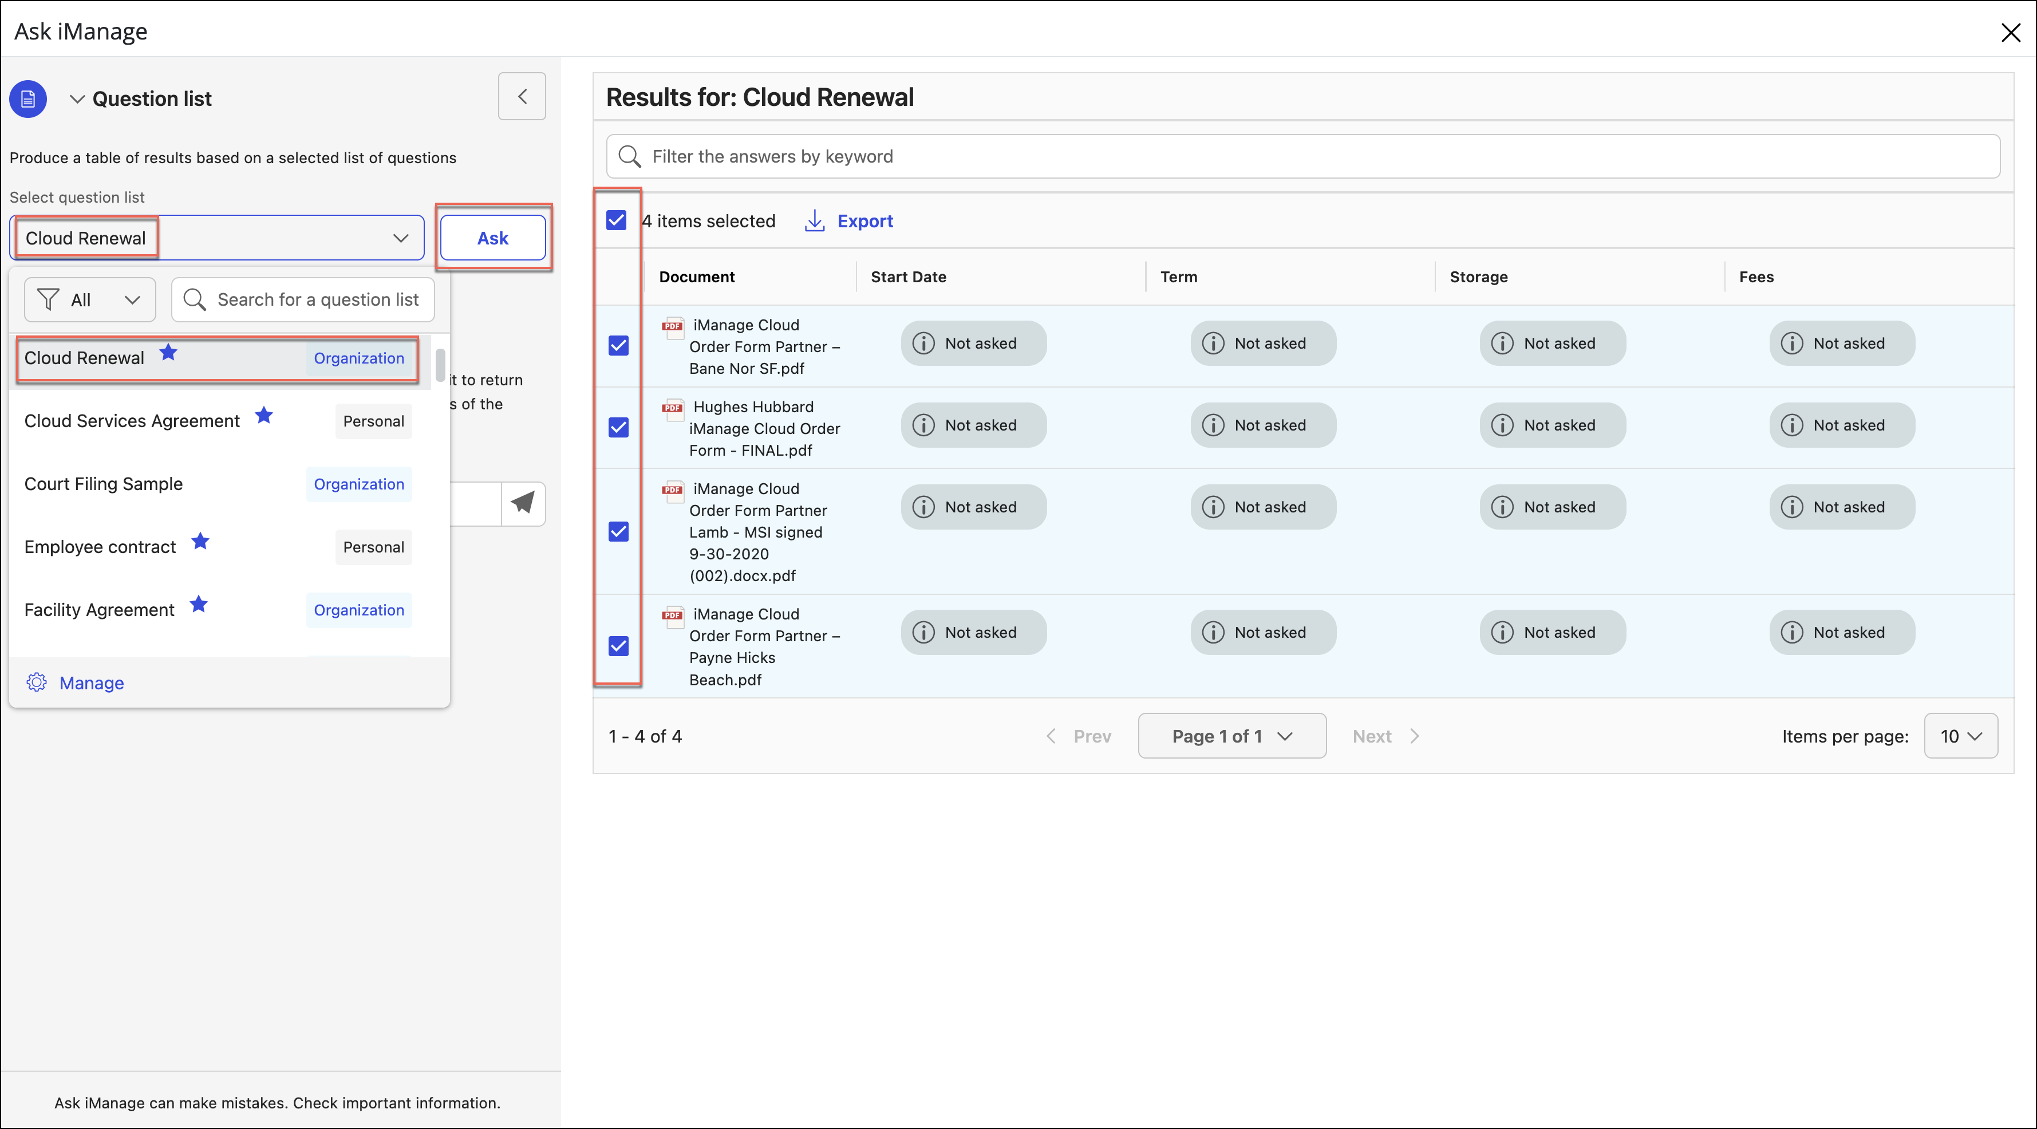
Task: Click the Ask button
Action: (492, 238)
